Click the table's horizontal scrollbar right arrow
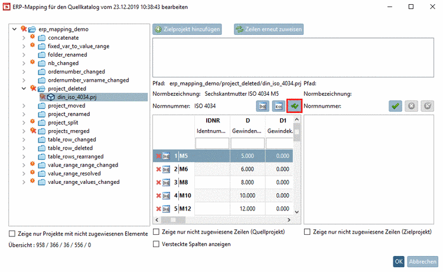 [289, 220]
